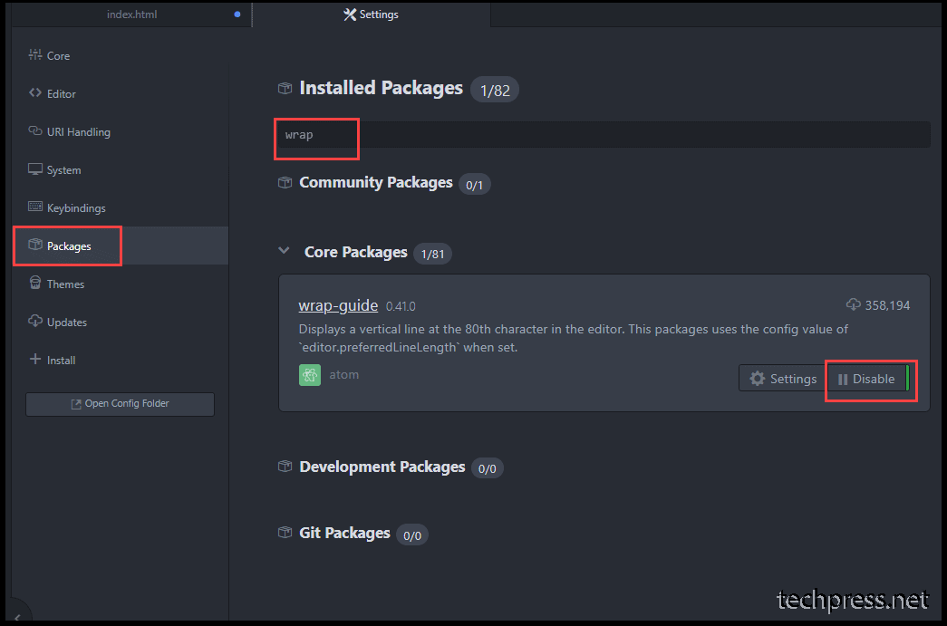Click the Packages box icon in sidebar

pos(35,245)
